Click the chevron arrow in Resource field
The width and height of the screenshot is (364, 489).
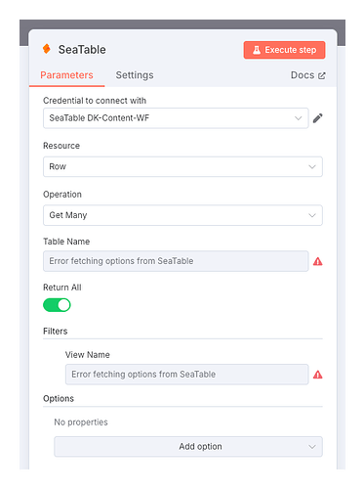pos(312,166)
